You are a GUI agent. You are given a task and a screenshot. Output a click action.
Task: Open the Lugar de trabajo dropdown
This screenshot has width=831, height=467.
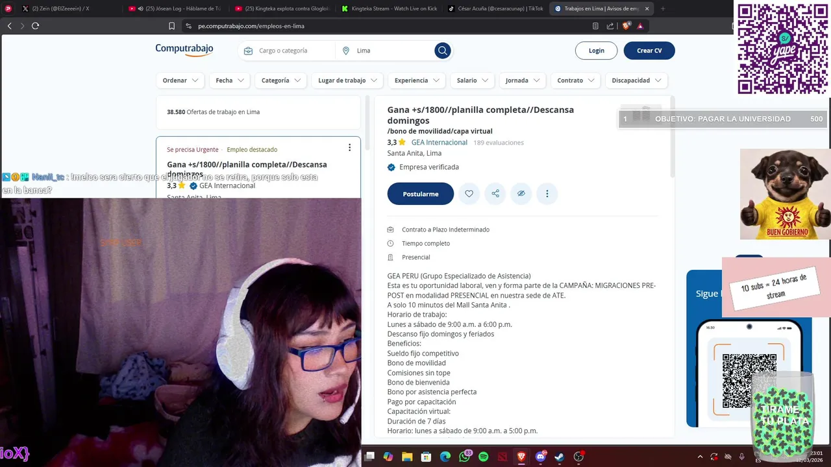coord(347,80)
